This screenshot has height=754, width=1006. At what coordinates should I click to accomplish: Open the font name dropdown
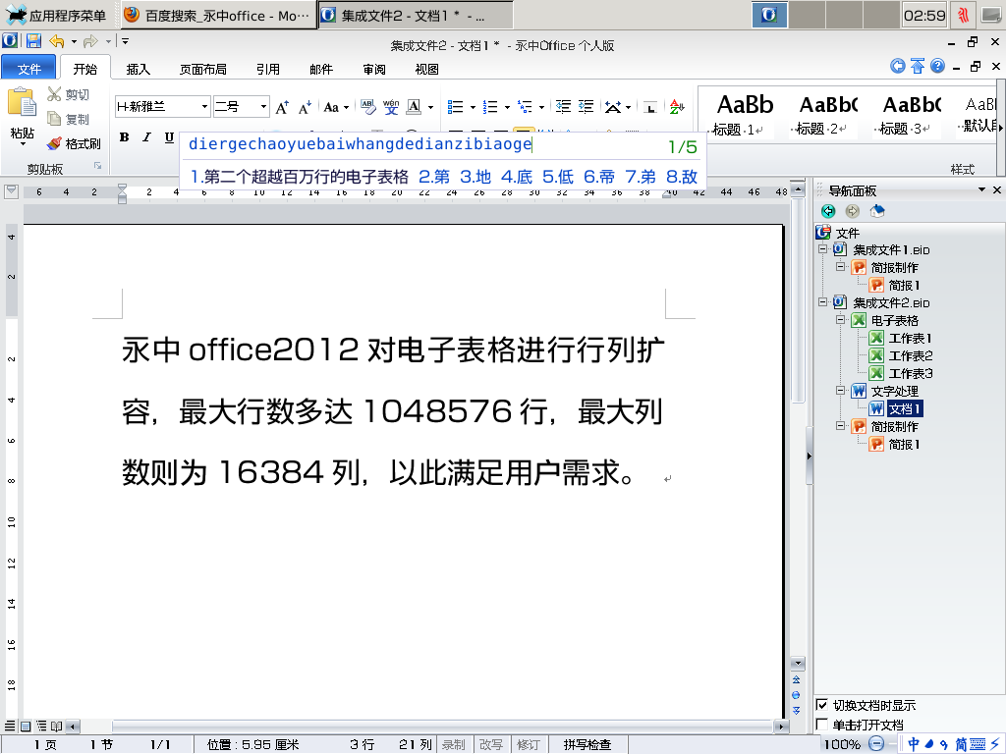pos(204,106)
